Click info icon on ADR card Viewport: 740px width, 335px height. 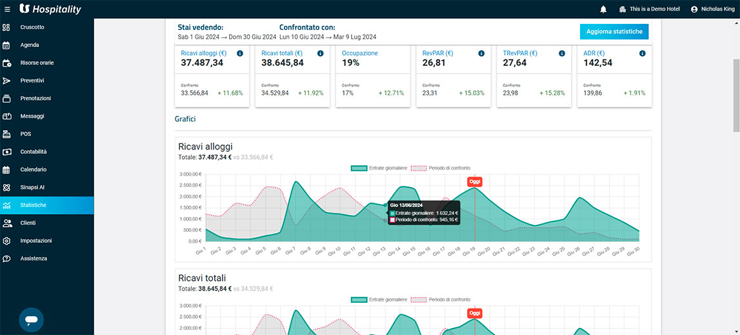(x=643, y=53)
